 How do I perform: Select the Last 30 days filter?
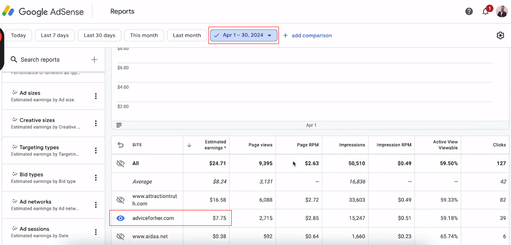pos(100,35)
